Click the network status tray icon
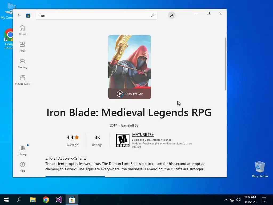This screenshot has width=273, height=205. click(x=232, y=200)
